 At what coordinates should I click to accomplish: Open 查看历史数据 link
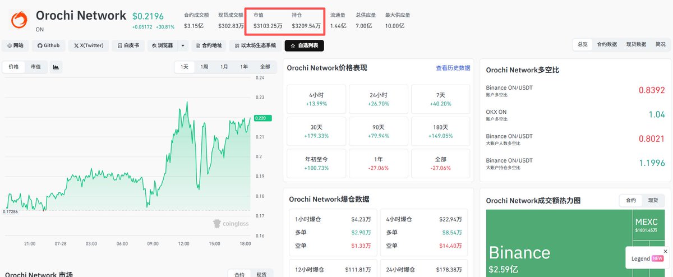(453, 68)
